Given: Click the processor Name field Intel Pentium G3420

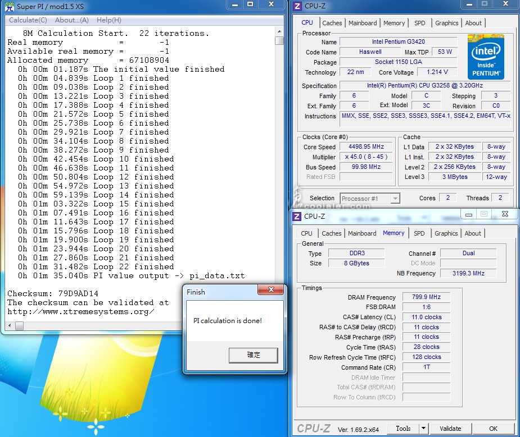Looking at the screenshot, I should point(398,42).
